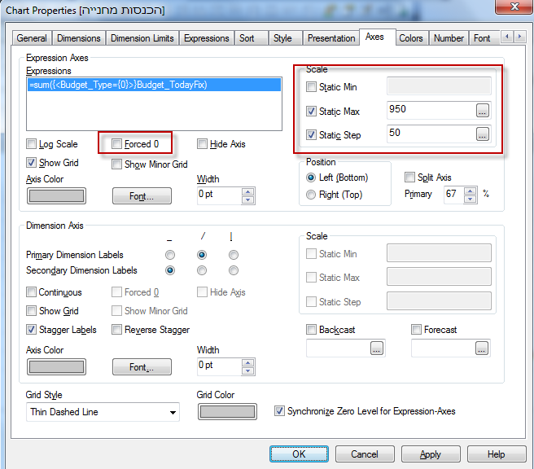This screenshot has height=469, width=534.
Task: Set Secondary Dimension Labels to diagonal
Action: tap(202, 270)
